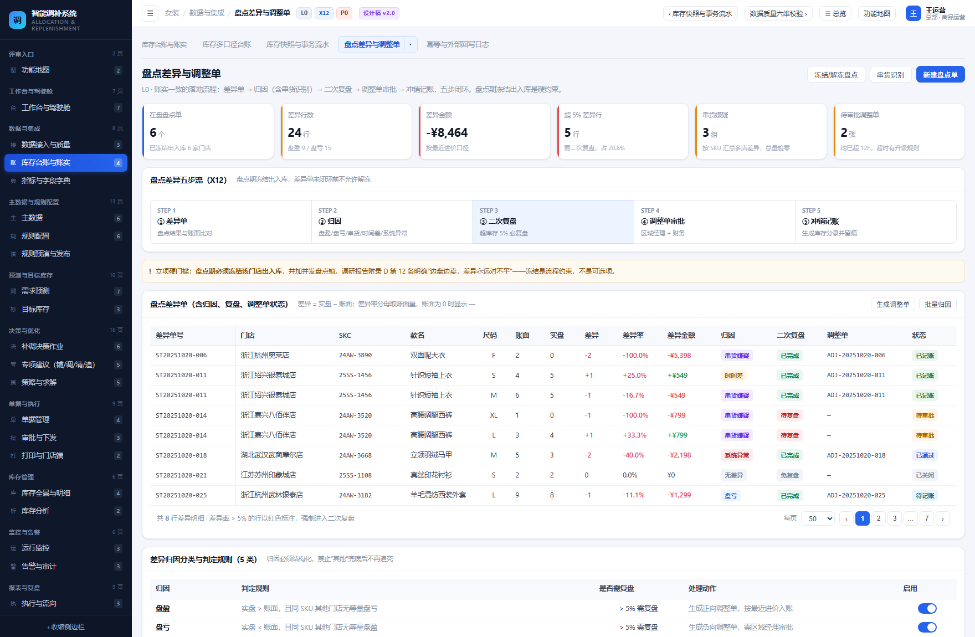Click the 批量归因 button
The width and height of the screenshot is (975, 637).
tap(938, 304)
